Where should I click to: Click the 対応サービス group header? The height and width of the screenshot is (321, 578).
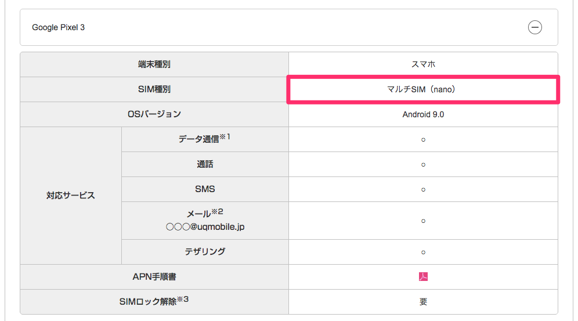pos(70,196)
